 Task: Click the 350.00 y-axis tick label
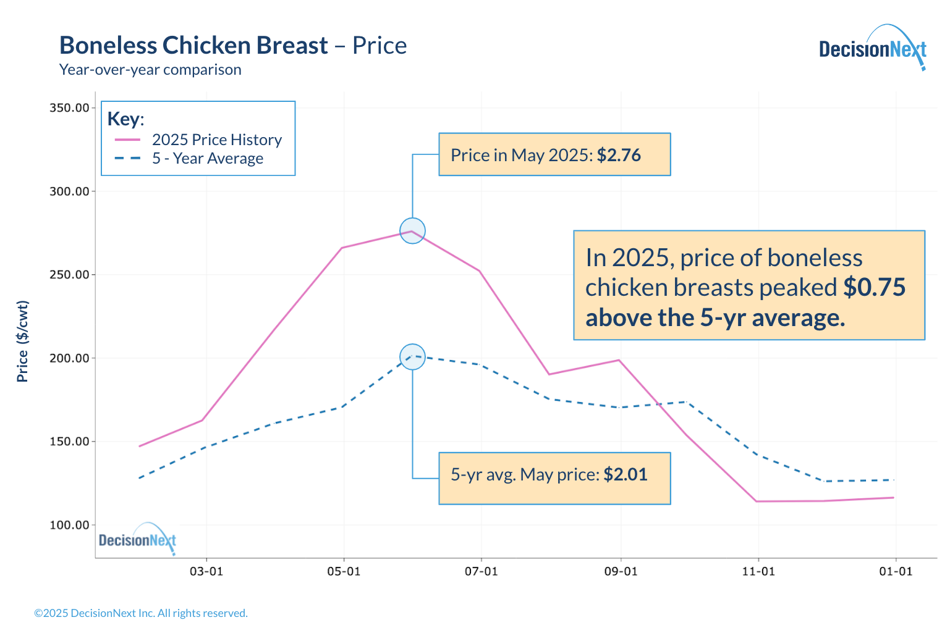(x=69, y=108)
